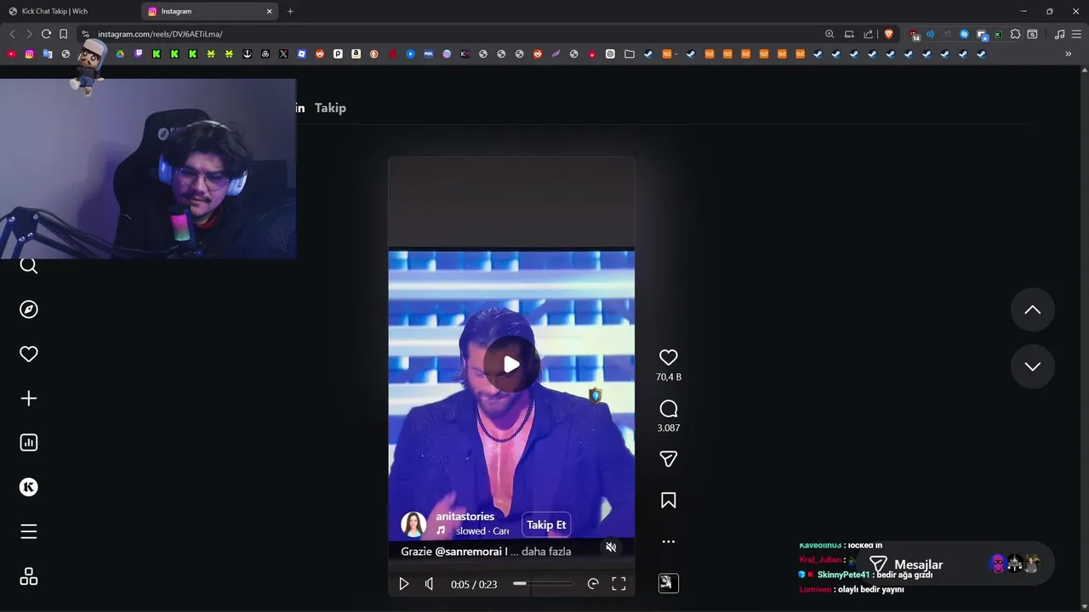Open a new browser tab
Viewport: 1089px width, 612px height.
[x=290, y=11]
